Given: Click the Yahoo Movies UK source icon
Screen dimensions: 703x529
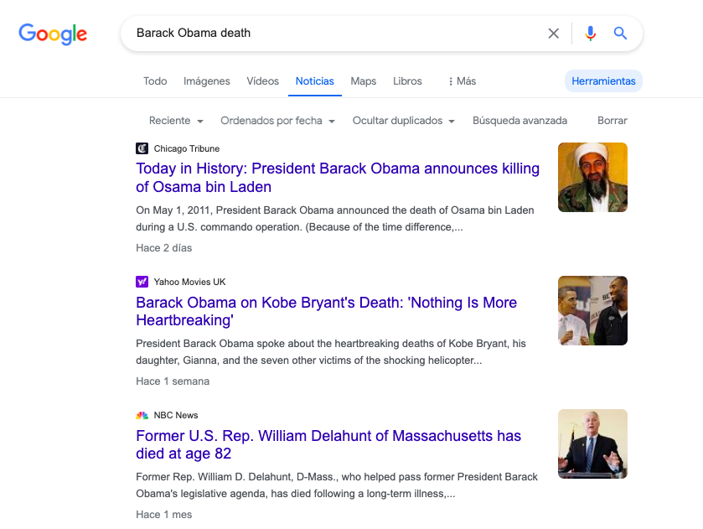Looking at the screenshot, I should tap(142, 282).
